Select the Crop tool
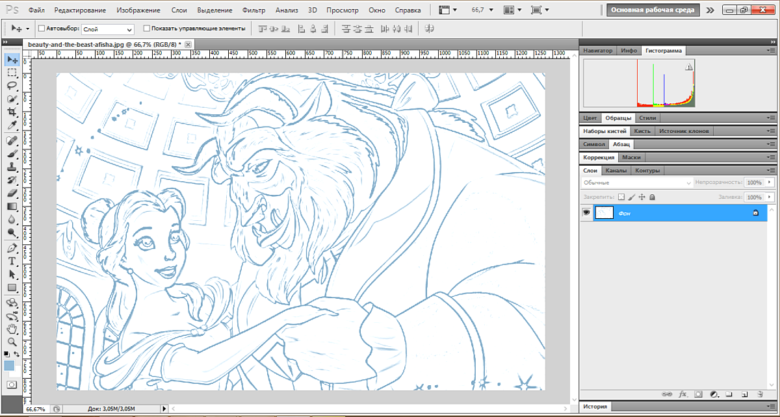The width and height of the screenshot is (780, 417). (12, 112)
